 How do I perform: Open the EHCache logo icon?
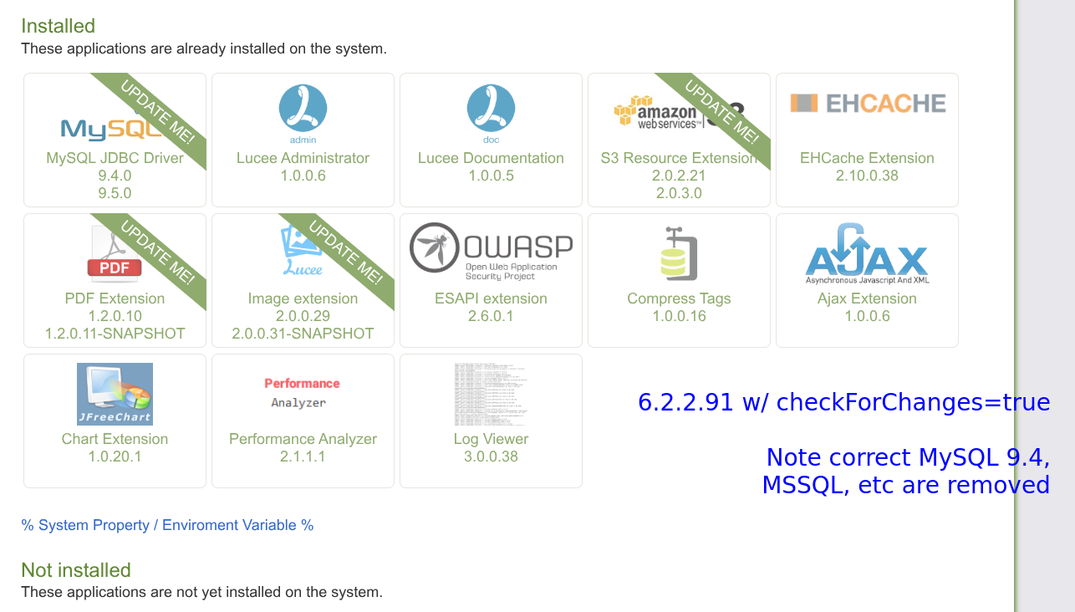coord(867,103)
